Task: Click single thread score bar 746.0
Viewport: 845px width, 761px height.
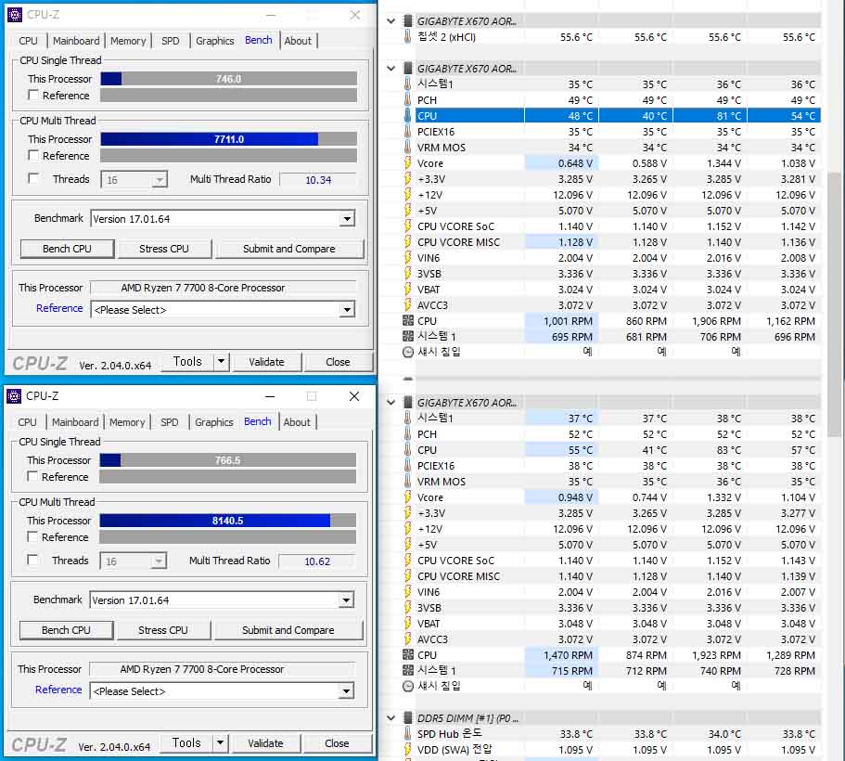Action: tap(228, 79)
